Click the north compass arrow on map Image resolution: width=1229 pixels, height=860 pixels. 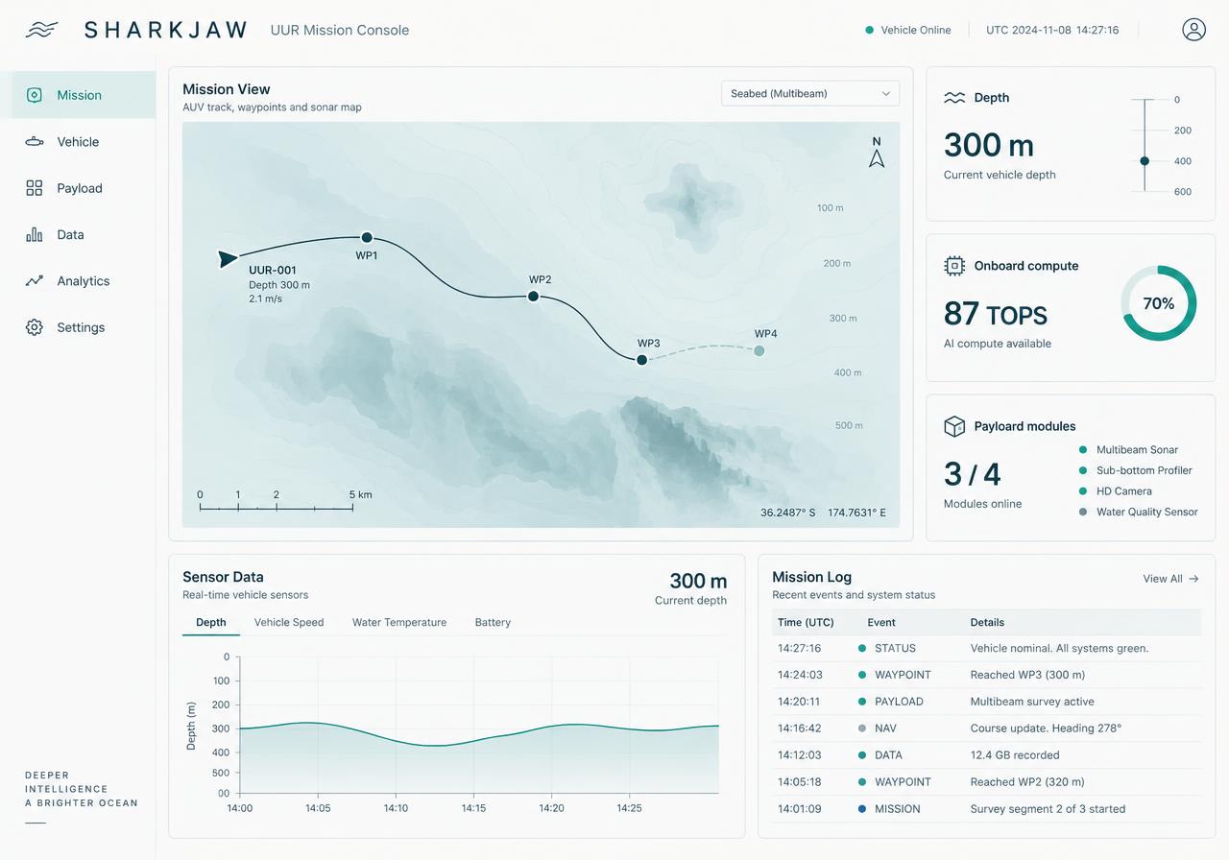click(877, 158)
